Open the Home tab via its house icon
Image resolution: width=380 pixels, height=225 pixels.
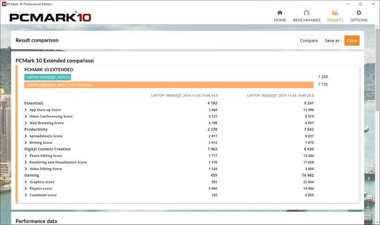pyautogui.click(x=280, y=13)
